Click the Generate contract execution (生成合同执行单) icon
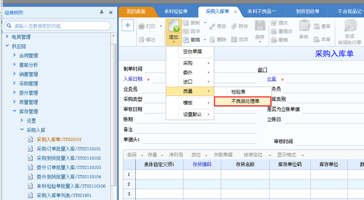364x200 pixels. pyautogui.click(x=350, y=25)
